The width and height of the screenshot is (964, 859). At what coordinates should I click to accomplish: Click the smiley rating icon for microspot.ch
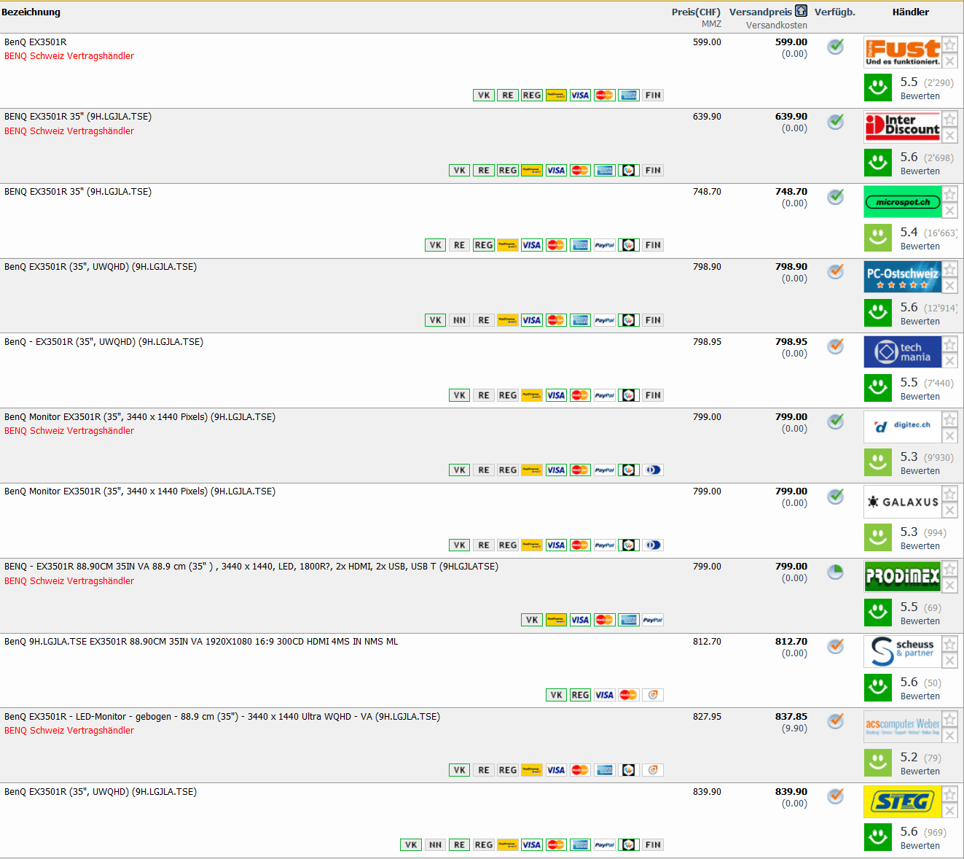point(878,238)
